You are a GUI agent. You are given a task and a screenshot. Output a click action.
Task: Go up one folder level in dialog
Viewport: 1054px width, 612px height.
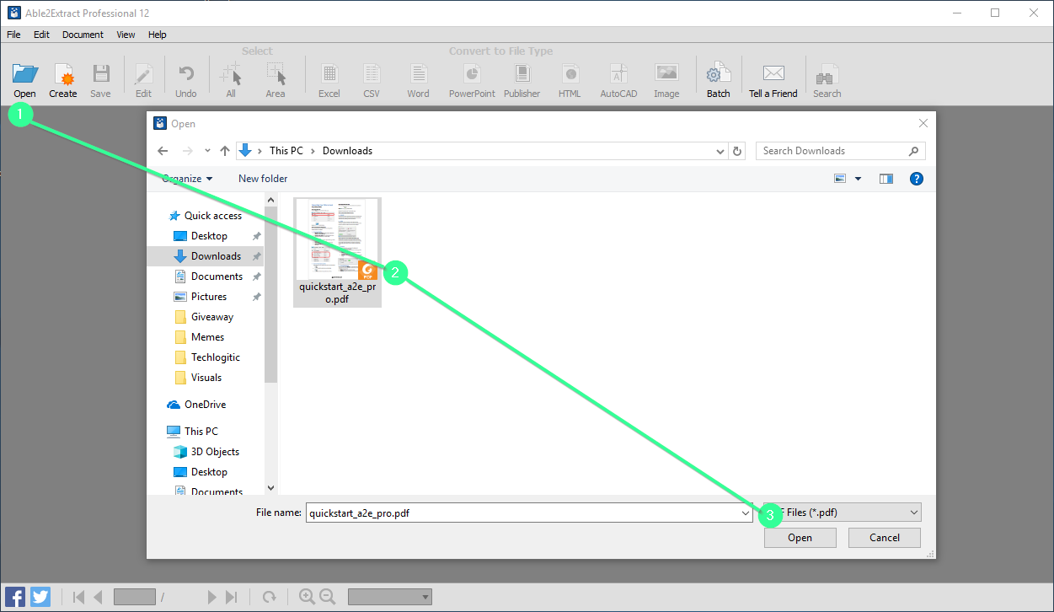[x=225, y=151]
